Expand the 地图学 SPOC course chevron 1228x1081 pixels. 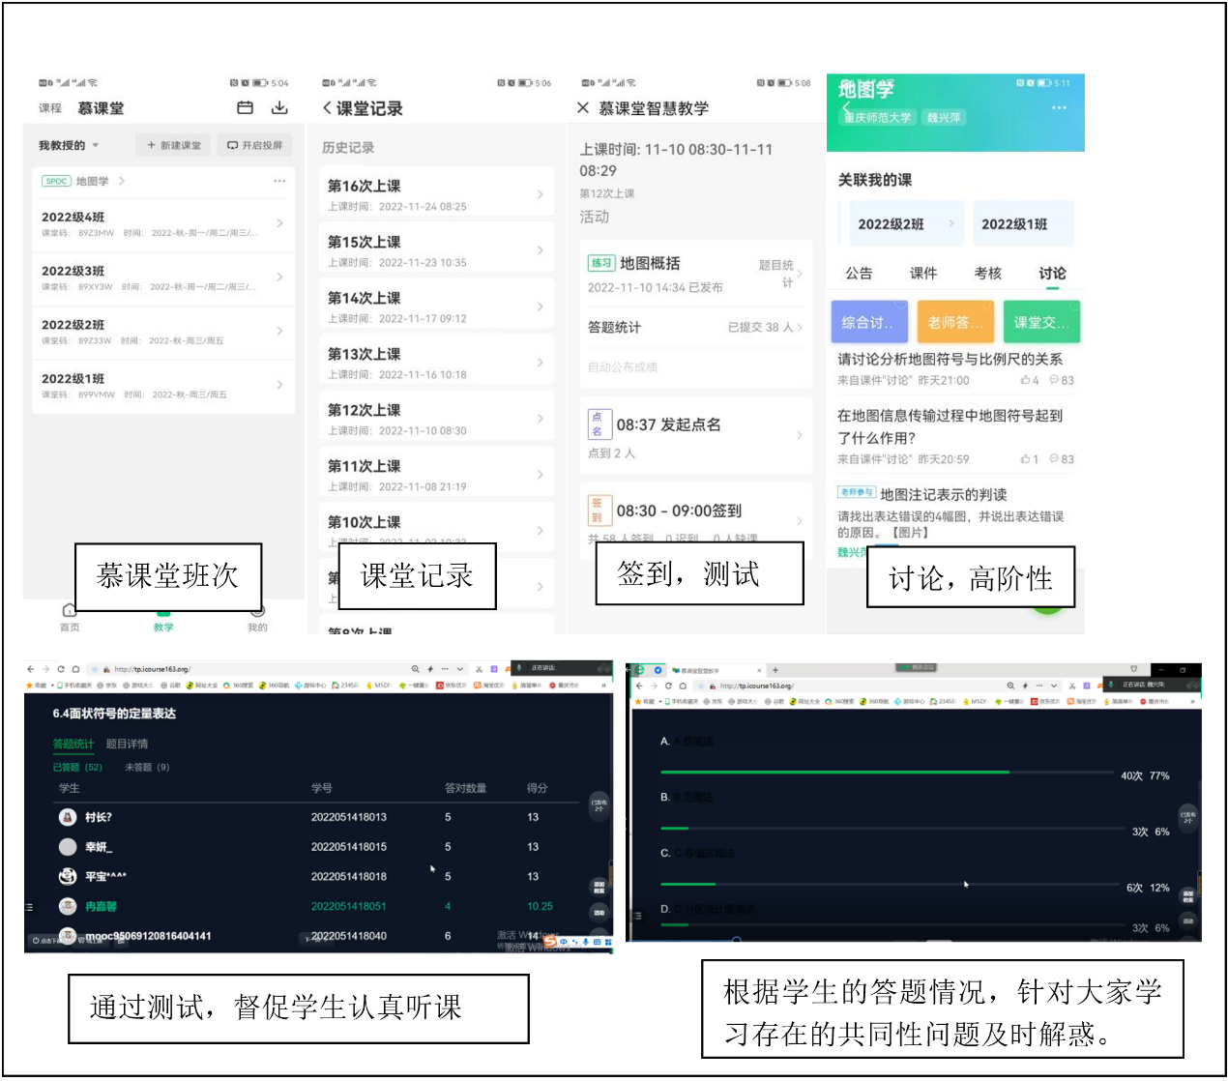point(122,181)
